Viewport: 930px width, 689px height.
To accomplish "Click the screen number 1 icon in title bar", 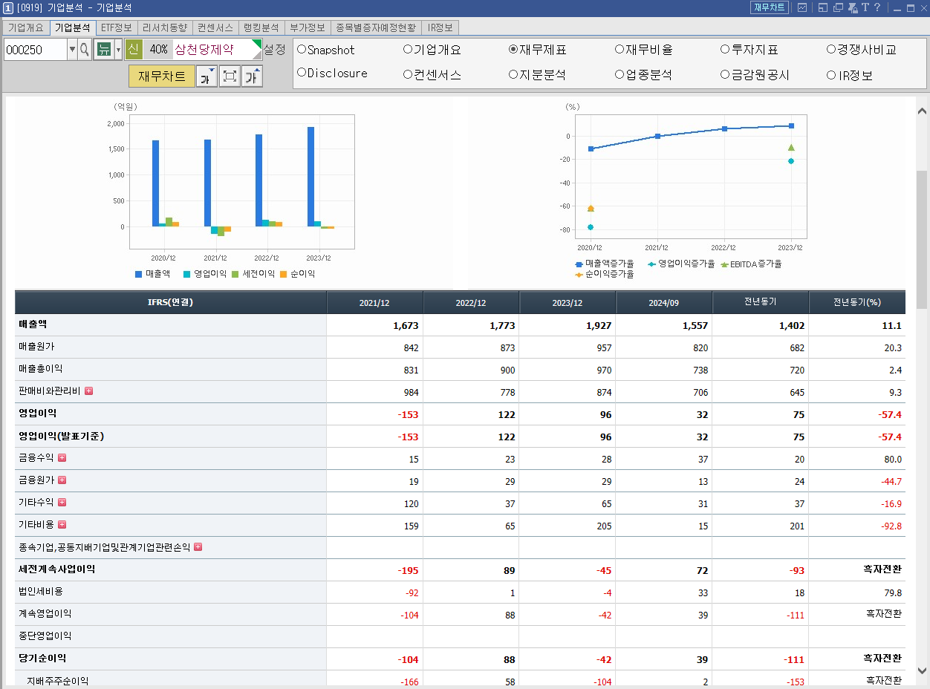I will point(7,7).
